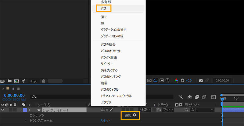This screenshot has width=244, height=126.
Task: Click the new composition icon
Action: click(16, 81)
